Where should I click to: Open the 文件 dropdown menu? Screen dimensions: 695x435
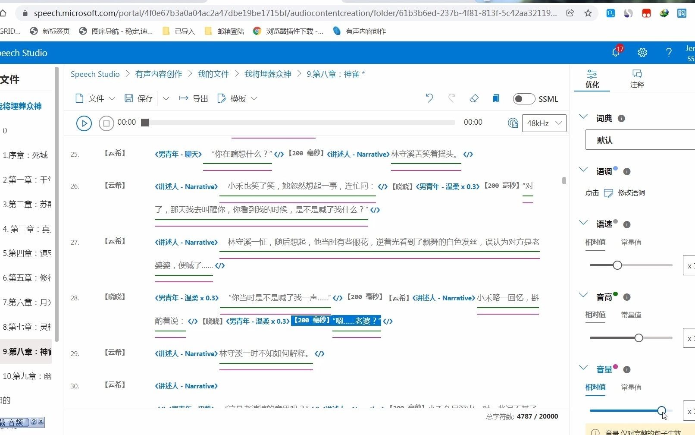pyautogui.click(x=95, y=98)
